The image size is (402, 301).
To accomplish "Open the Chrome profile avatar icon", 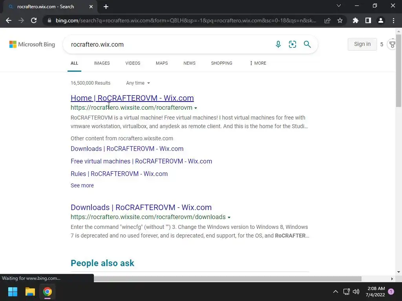I will 381,20.
